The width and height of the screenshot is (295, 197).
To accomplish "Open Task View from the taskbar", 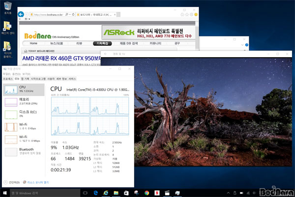I will [85, 193].
